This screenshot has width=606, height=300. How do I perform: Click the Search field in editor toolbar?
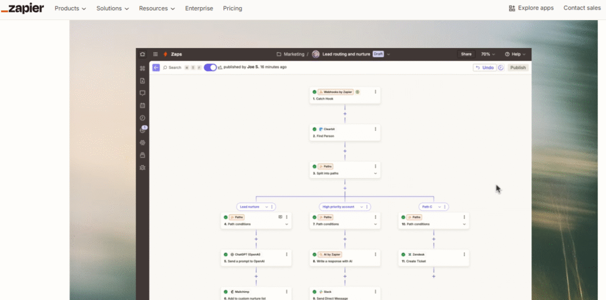172,67
